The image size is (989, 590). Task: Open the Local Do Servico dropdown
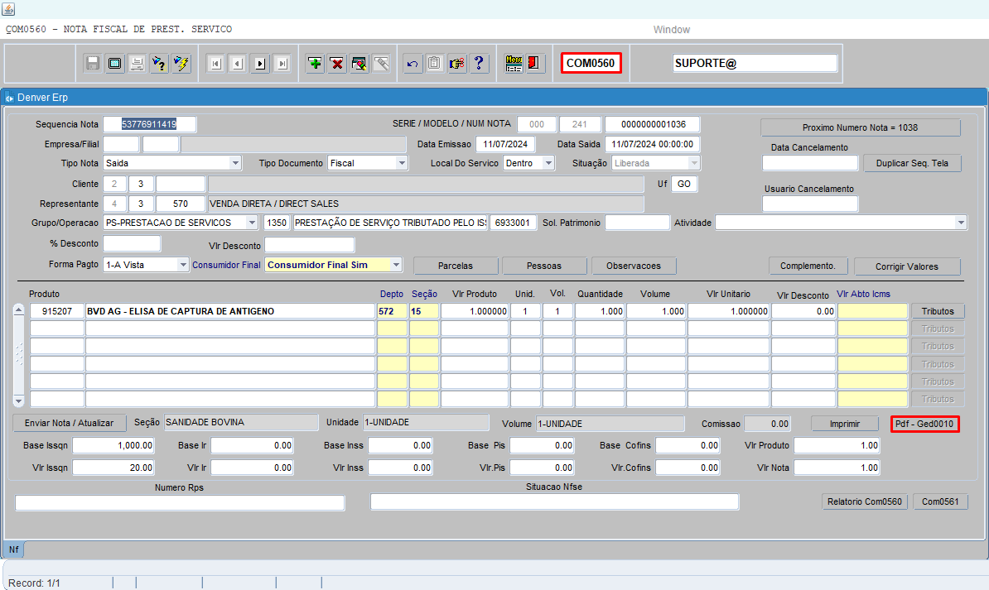548,163
